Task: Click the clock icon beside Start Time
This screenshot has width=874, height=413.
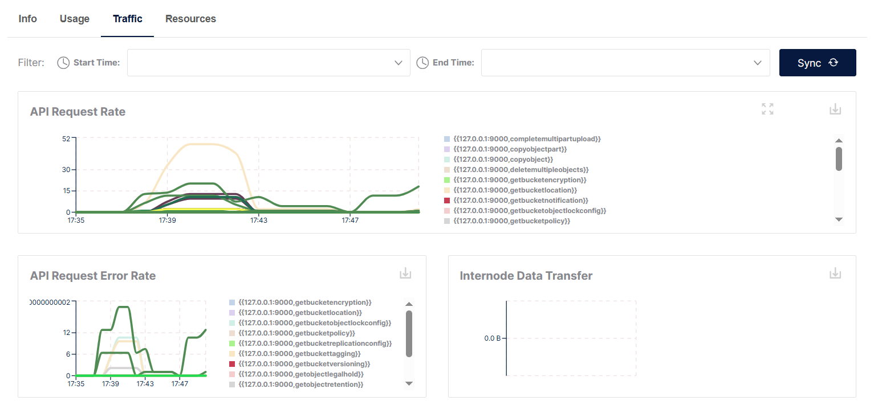Action: [x=63, y=63]
